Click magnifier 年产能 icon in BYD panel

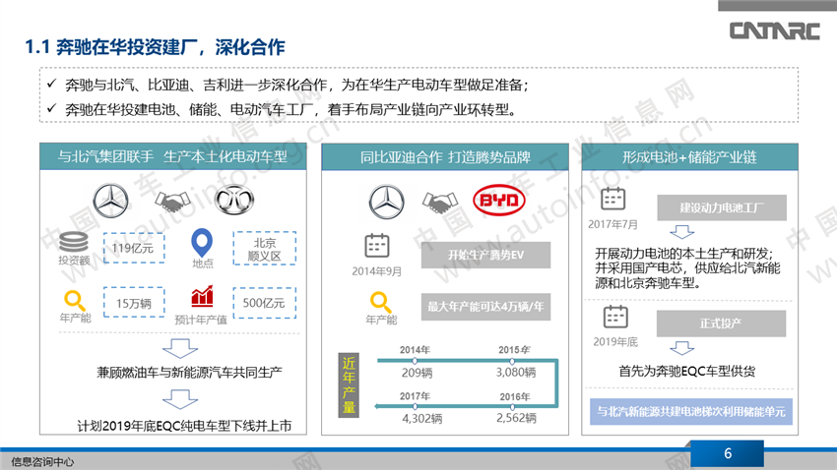click(x=381, y=302)
